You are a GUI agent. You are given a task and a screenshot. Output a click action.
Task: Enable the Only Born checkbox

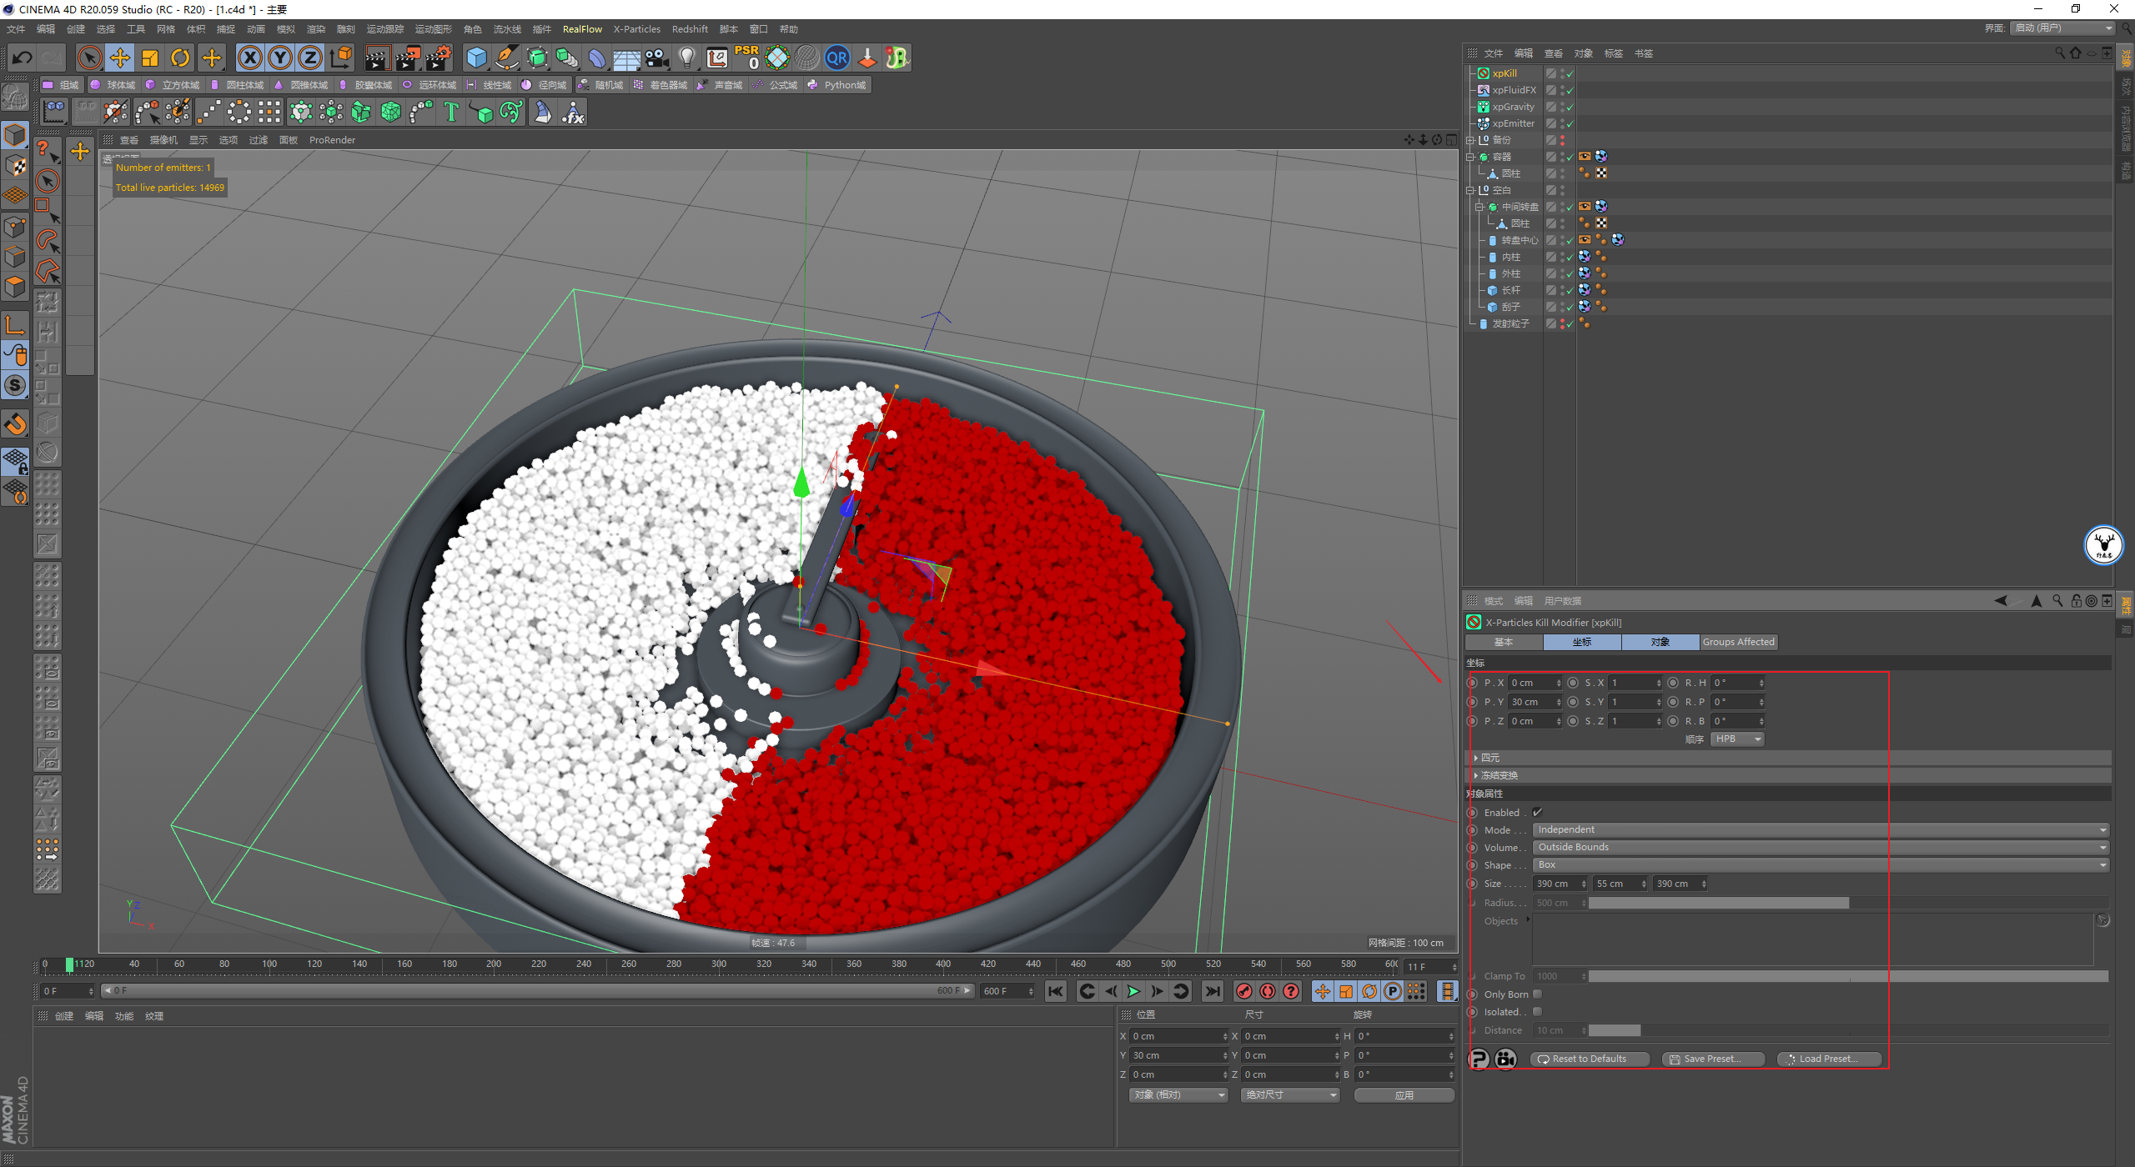pos(1537,994)
